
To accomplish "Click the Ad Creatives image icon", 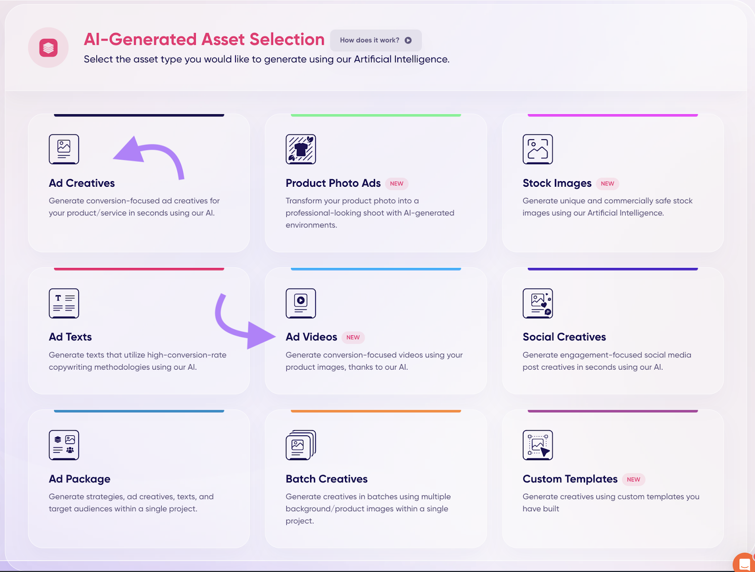I will pos(64,149).
